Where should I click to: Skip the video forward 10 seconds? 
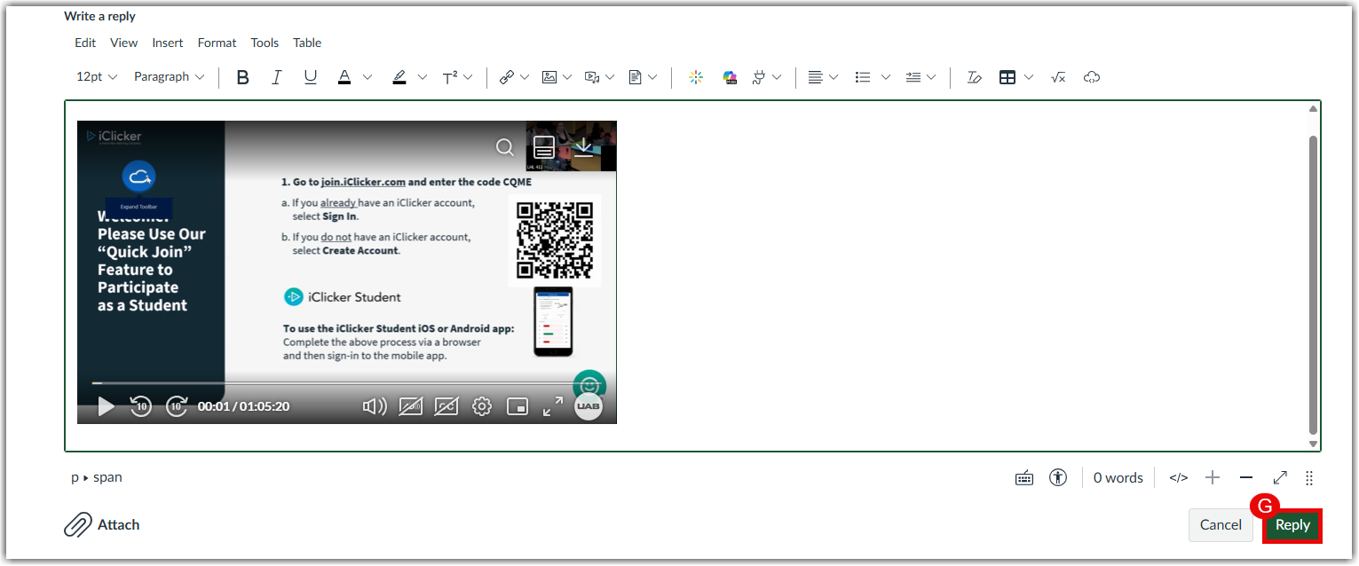tap(177, 406)
